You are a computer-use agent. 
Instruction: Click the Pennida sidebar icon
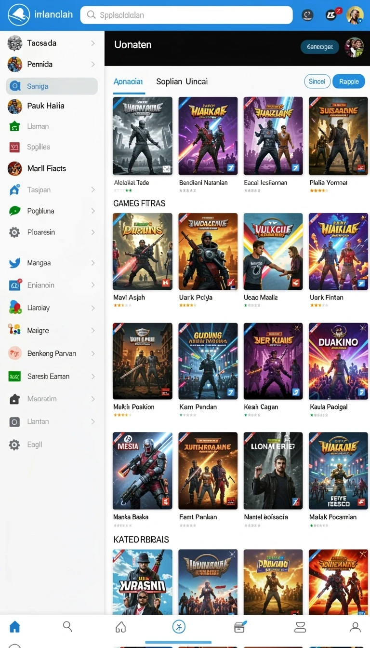pos(15,64)
